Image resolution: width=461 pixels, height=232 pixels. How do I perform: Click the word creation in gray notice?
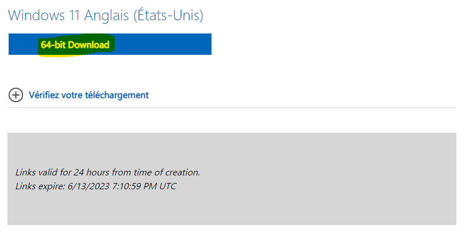[x=182, y=172]
